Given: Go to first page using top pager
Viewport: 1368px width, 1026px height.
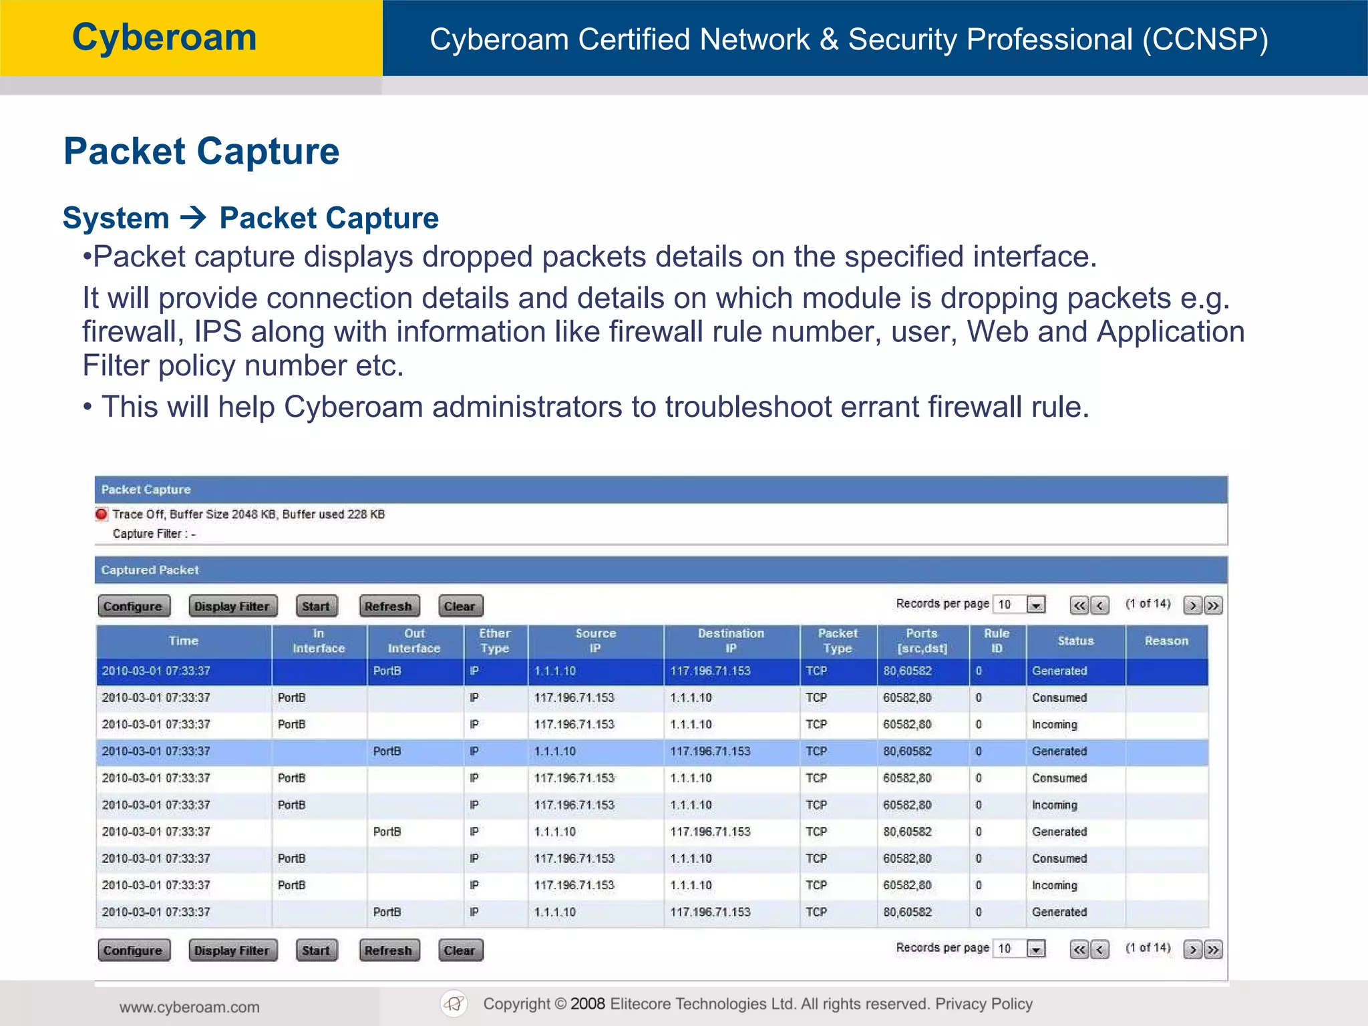Looking at the screenshot, I should 1079,605.
